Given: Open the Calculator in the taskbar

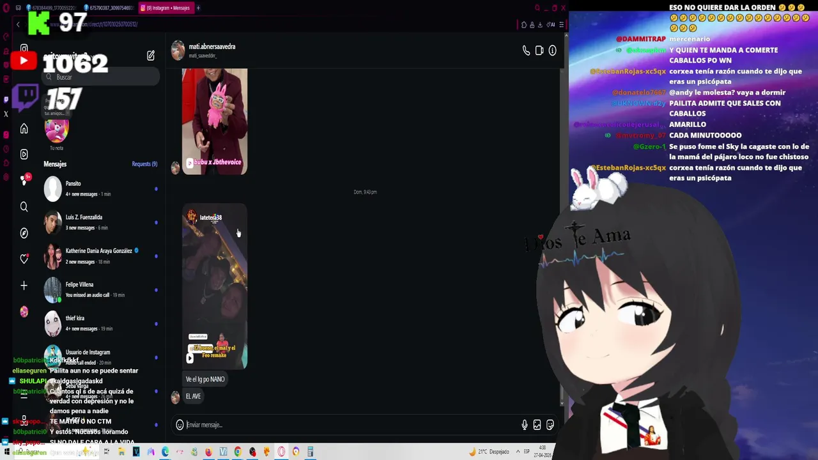Looking at the screenshot, I should click(x=311, y=452).
